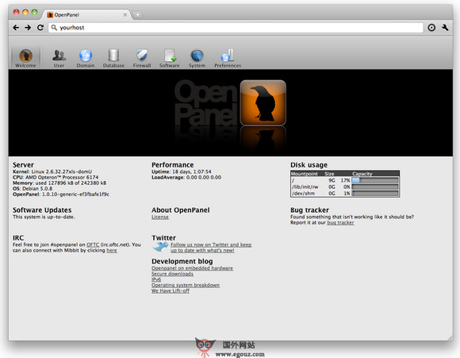Open a new browser tab
Image resolution: width=460 pixels, height=358 pixels.
click(x=137, y=14)
